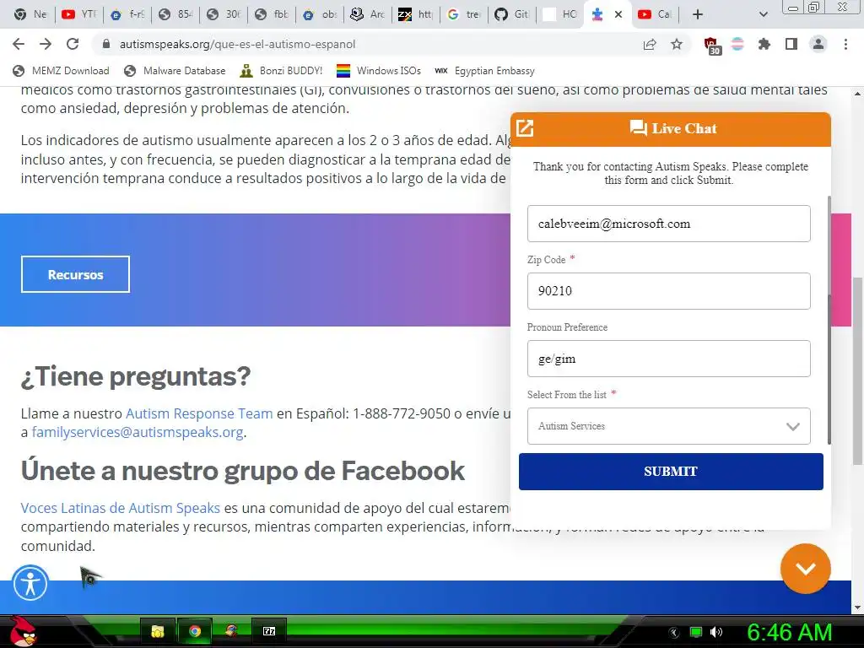864x648 pixels.
Task: Submit the live chat form
Action: click(671, 471)
